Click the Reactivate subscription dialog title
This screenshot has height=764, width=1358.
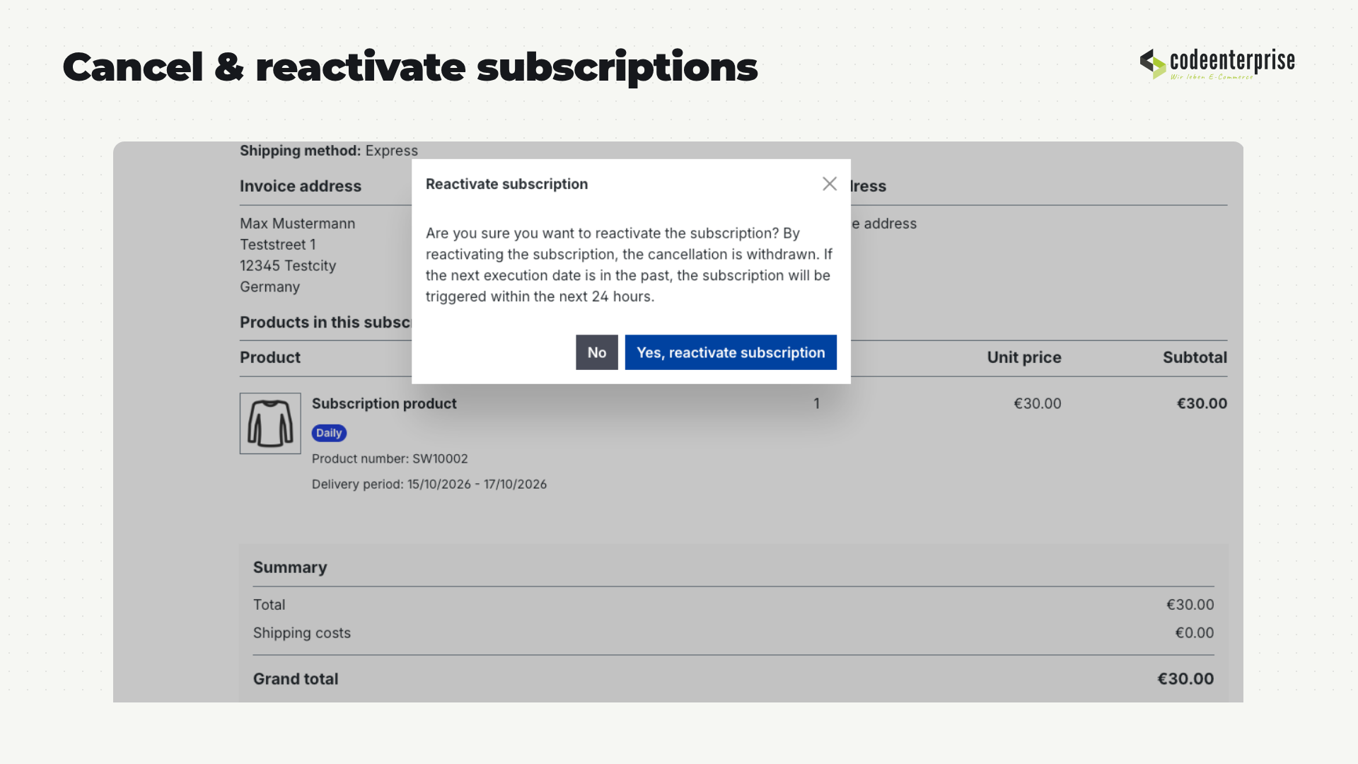(x=506, y=184)
